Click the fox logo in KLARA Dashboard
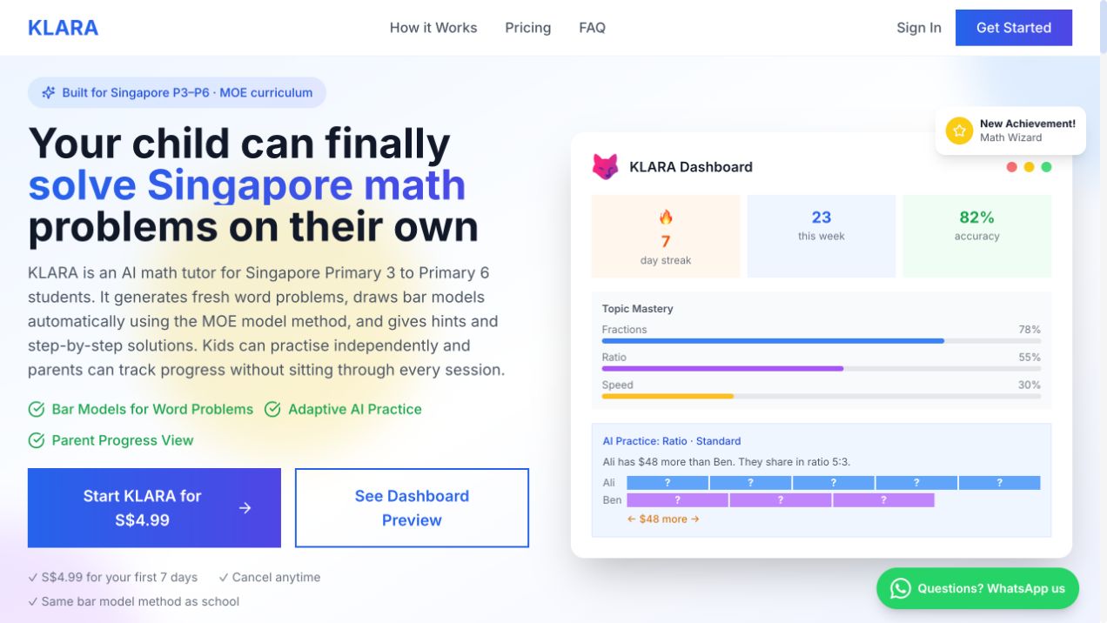Image resolution: width=1107 pixels, height=623 pixels. pos(605,167)
